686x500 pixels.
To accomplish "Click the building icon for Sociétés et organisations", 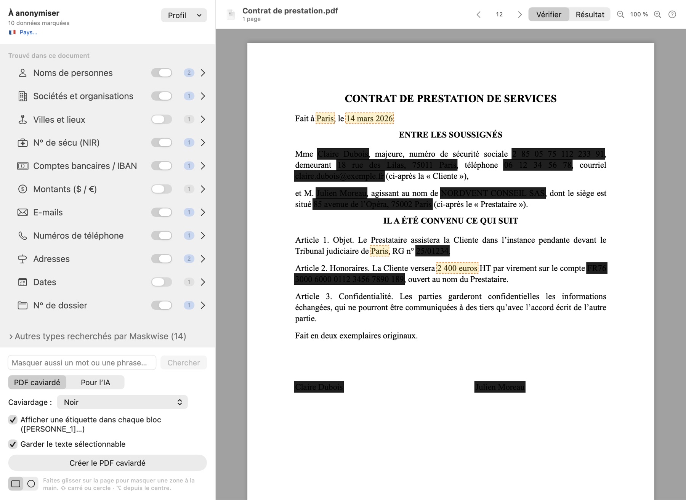I will pyautogui.click(x=22, y=96).
